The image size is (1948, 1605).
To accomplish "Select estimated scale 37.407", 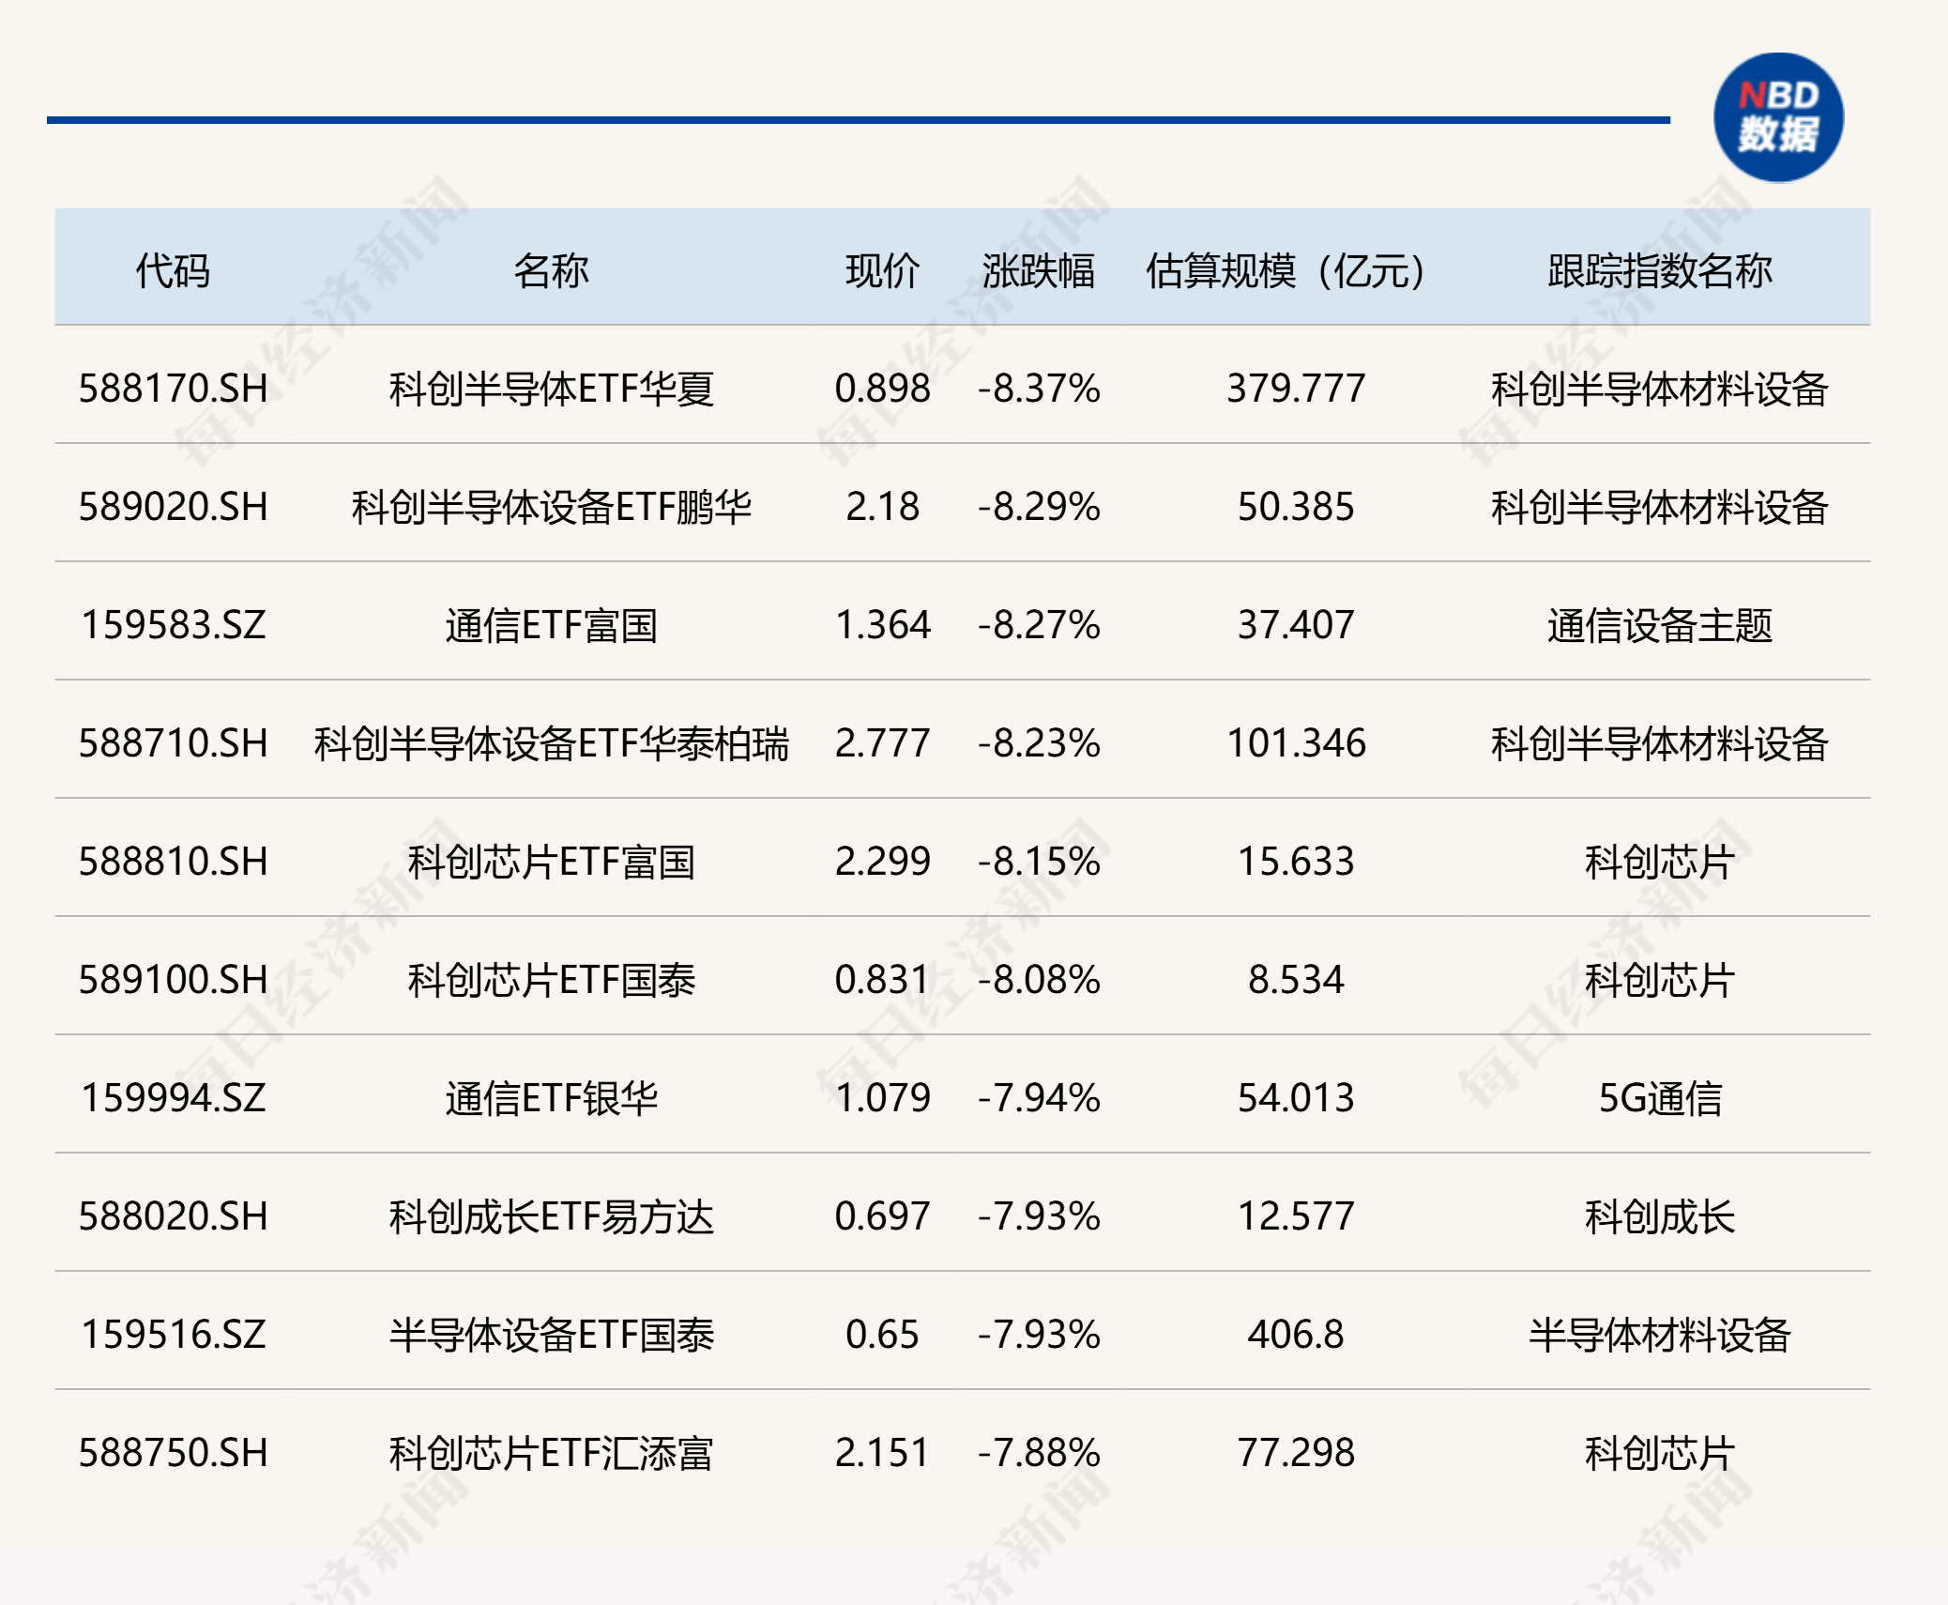I will (x=1295, y=625).
